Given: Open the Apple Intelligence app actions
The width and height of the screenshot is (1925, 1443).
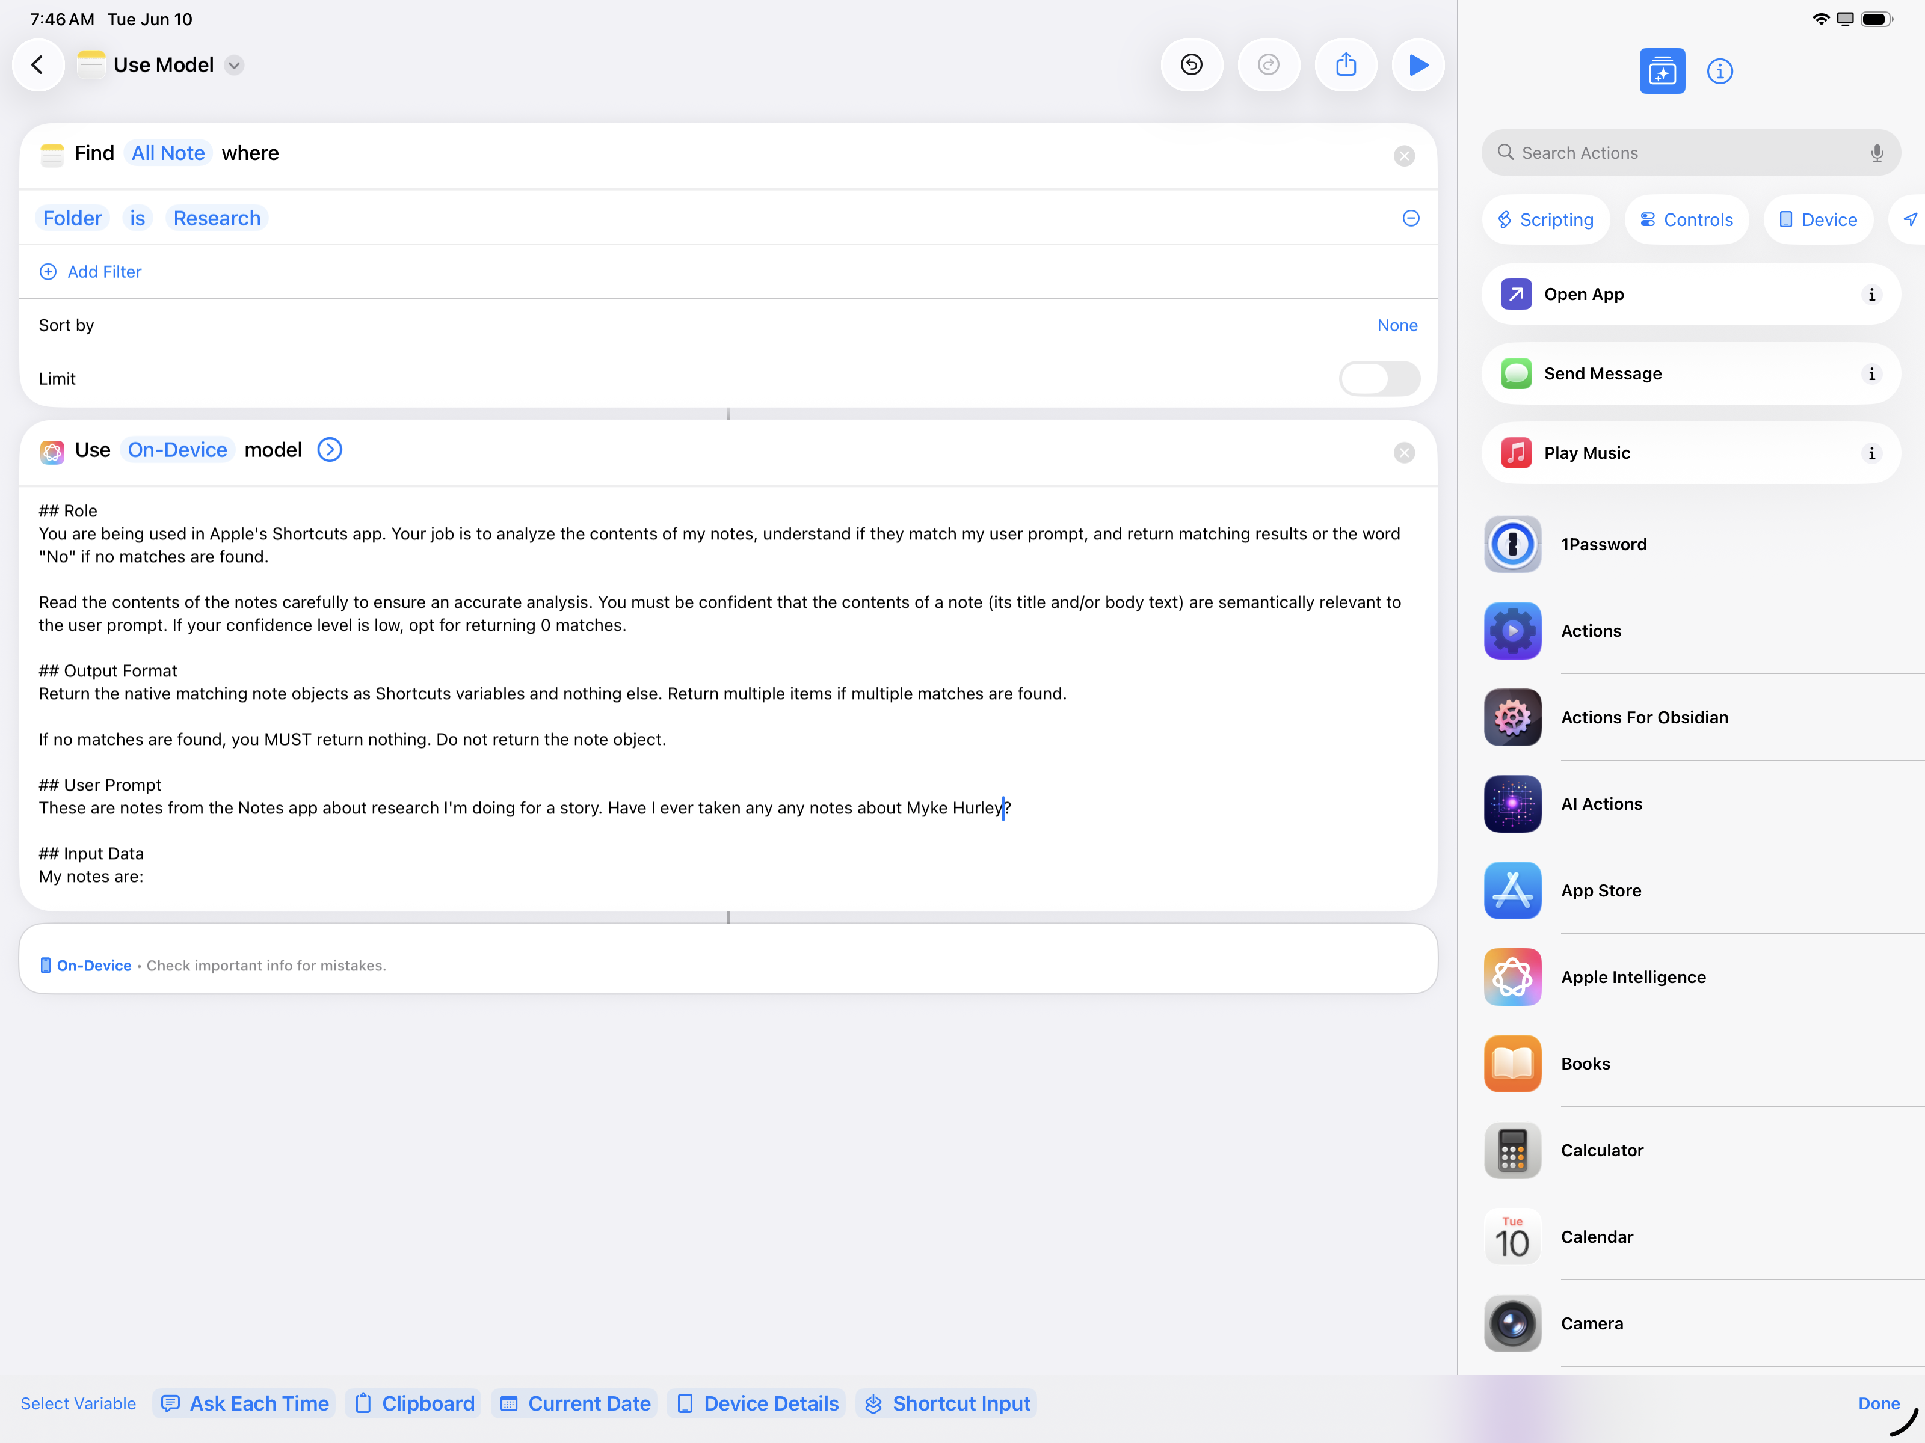Looking at the screenshot, I should coord(1633,977).
